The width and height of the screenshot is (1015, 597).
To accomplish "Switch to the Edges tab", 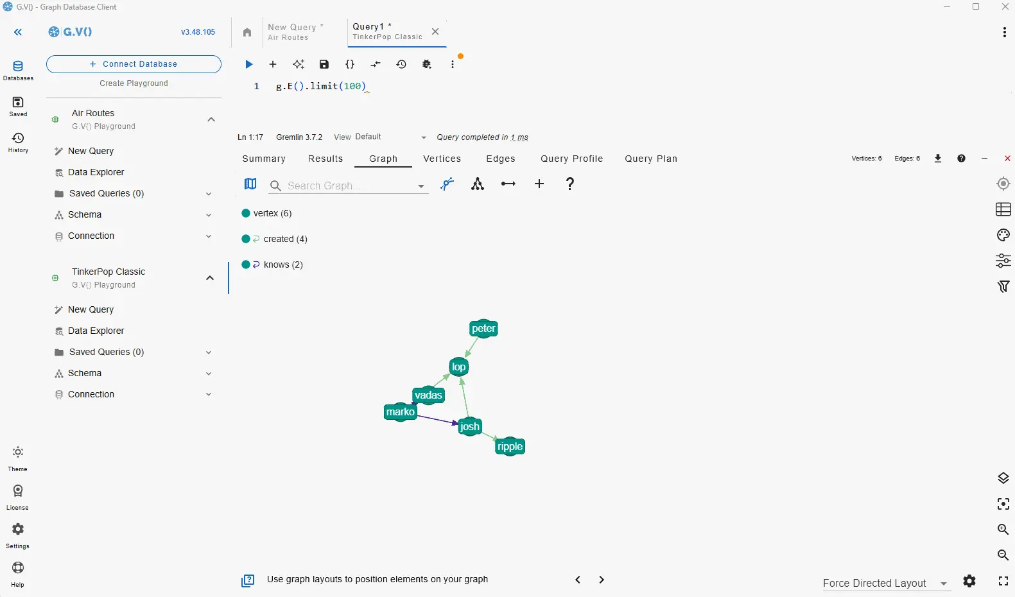I will click(501, 159).
